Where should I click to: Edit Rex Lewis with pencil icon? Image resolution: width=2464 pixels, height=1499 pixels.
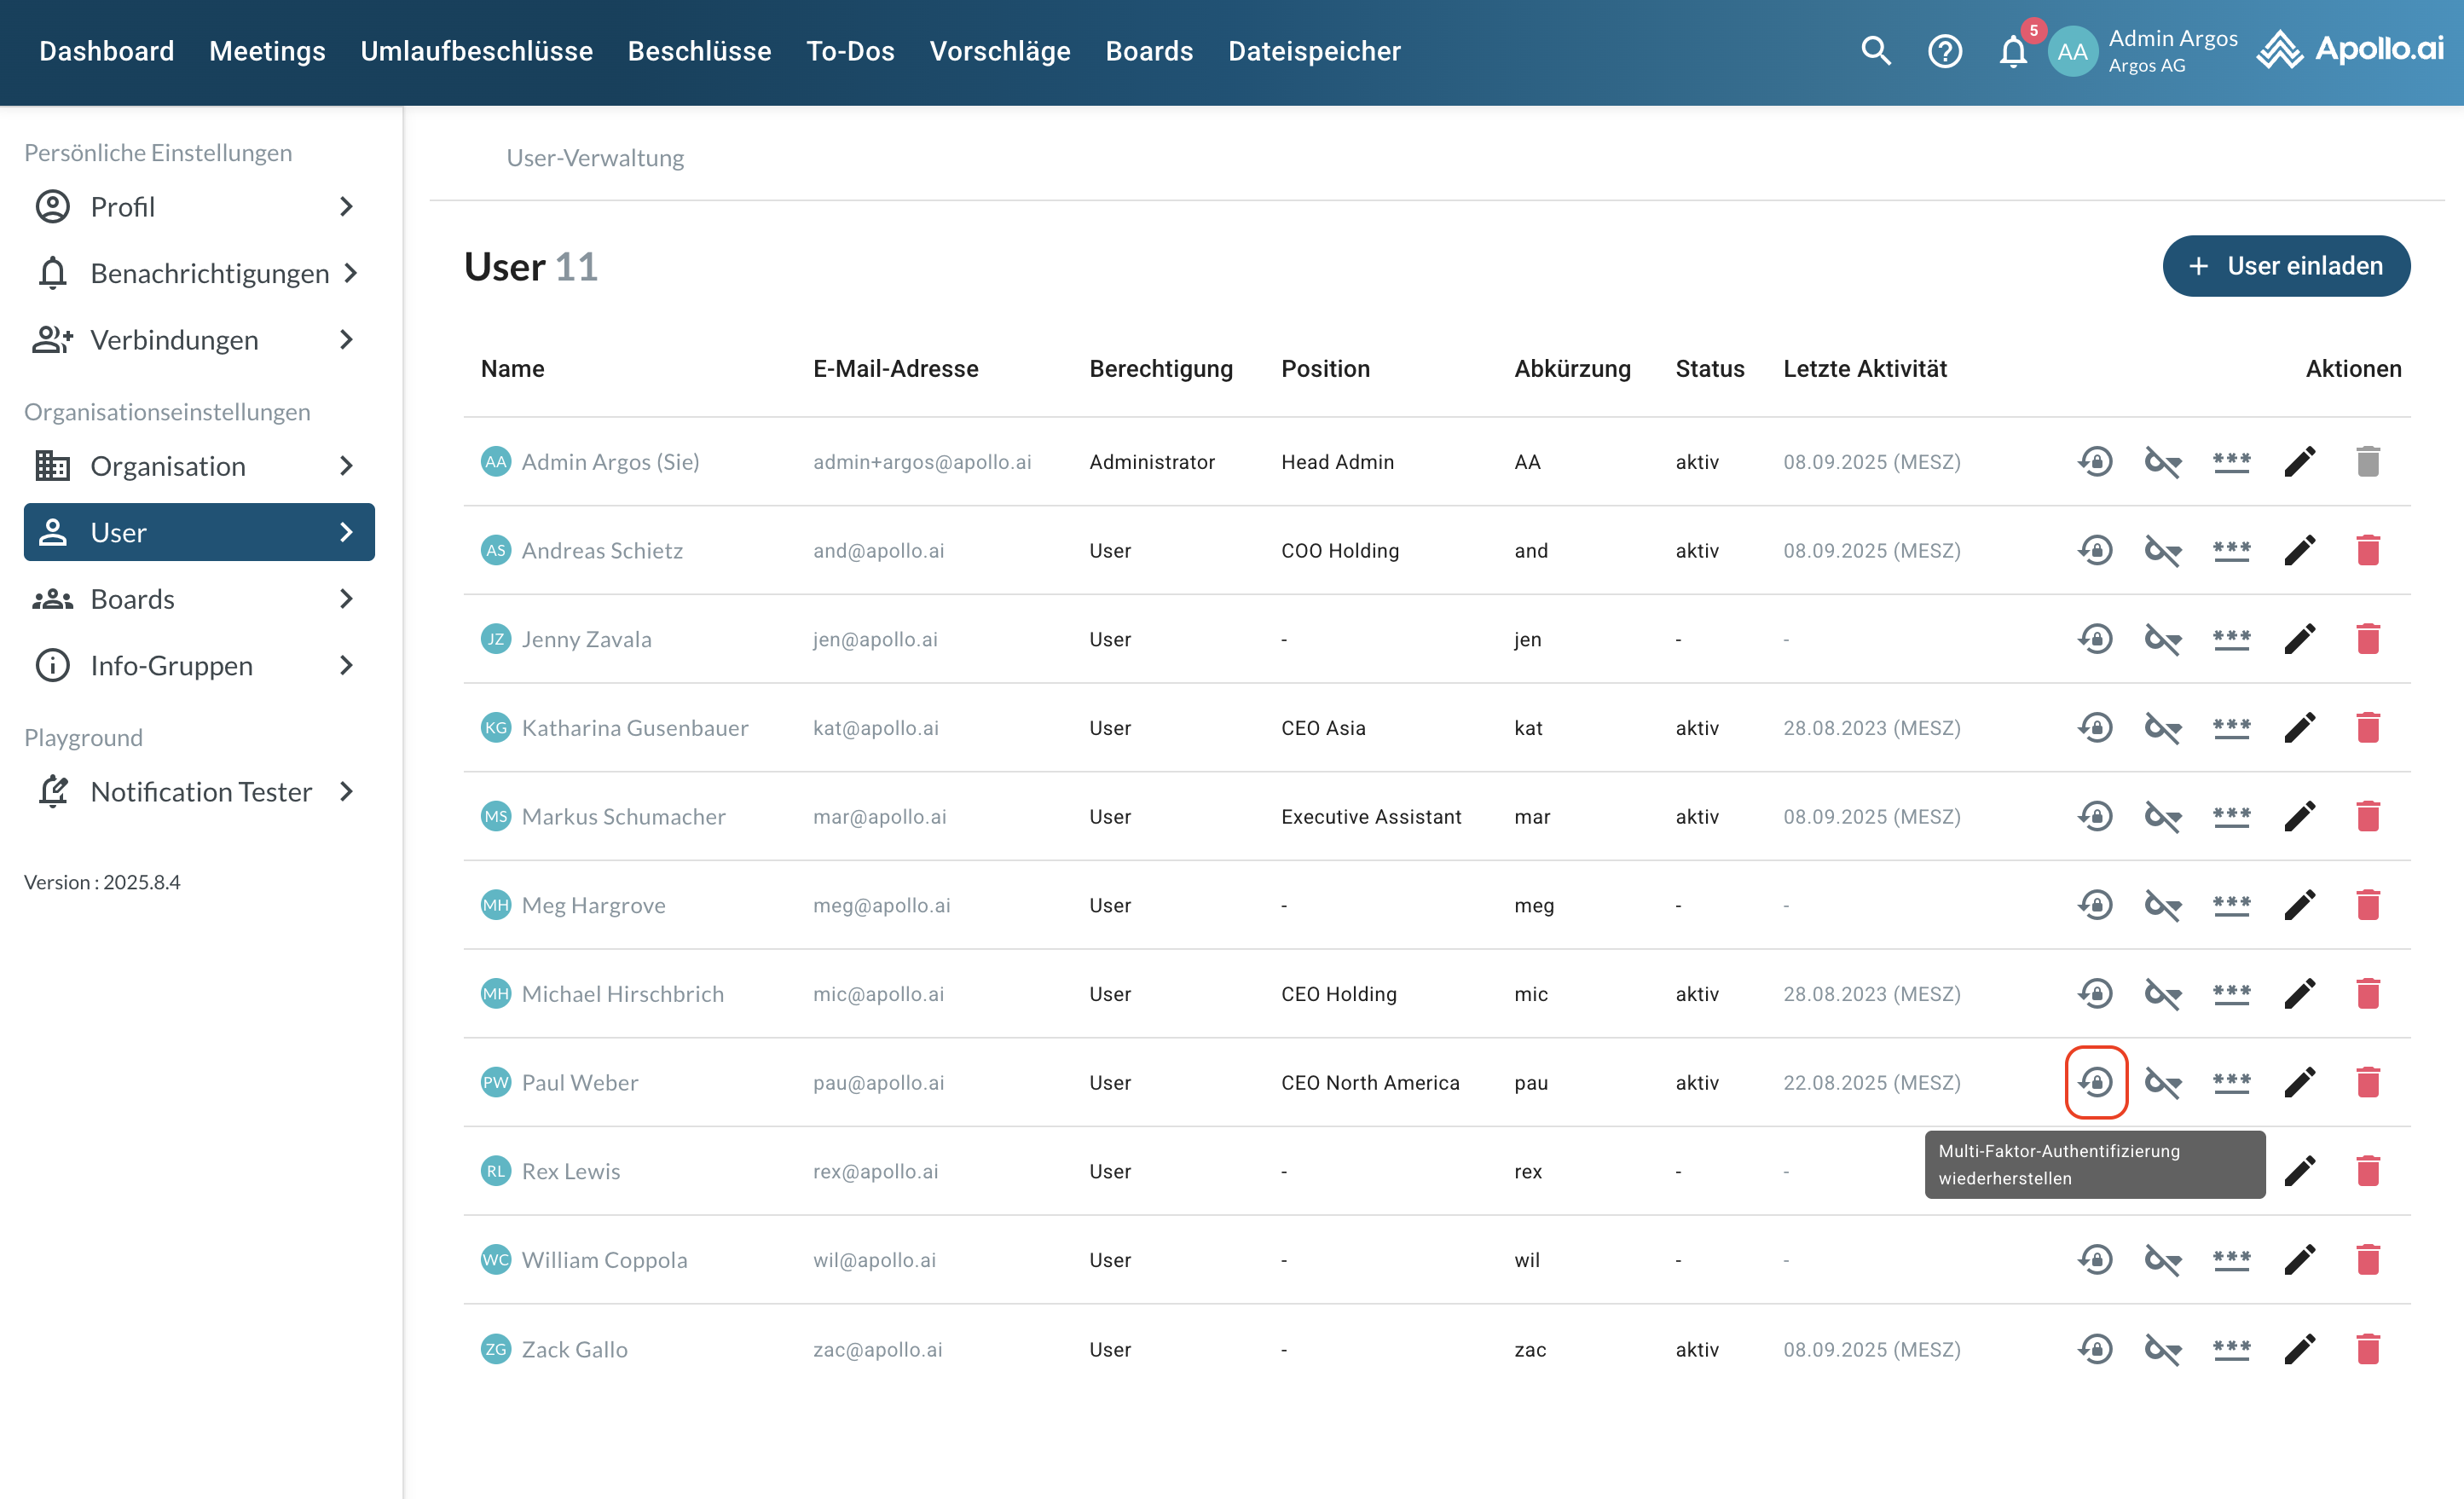click(x=2299, y=1171)
